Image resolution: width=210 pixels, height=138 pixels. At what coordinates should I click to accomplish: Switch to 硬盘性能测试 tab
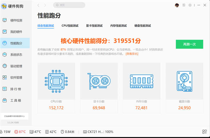[x=143, y=26]
